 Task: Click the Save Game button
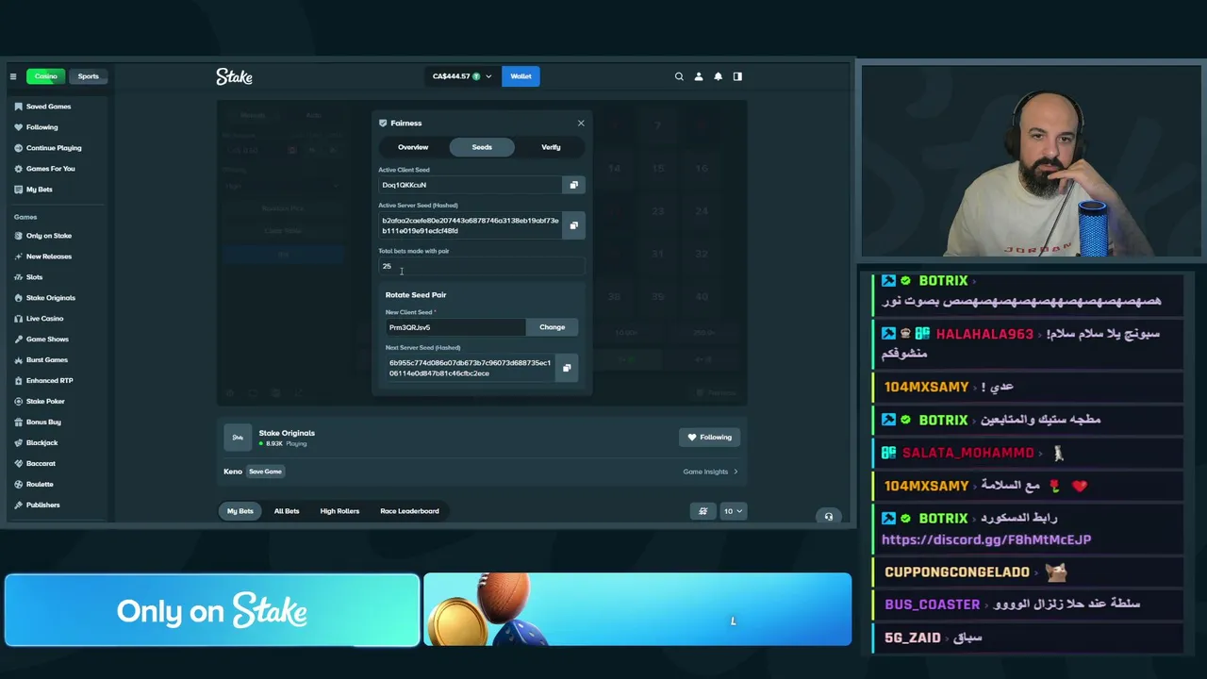(x=265, y=472)
